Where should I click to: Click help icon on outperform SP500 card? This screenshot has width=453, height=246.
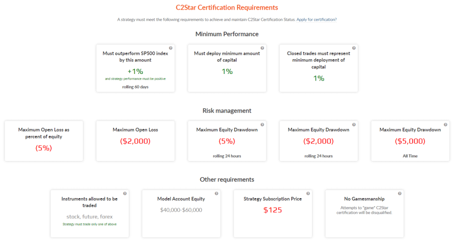(x=171, y=48)
